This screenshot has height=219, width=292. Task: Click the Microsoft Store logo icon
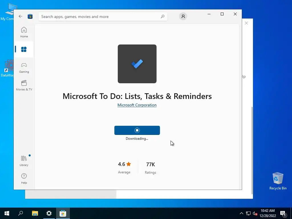coord(30,16)
